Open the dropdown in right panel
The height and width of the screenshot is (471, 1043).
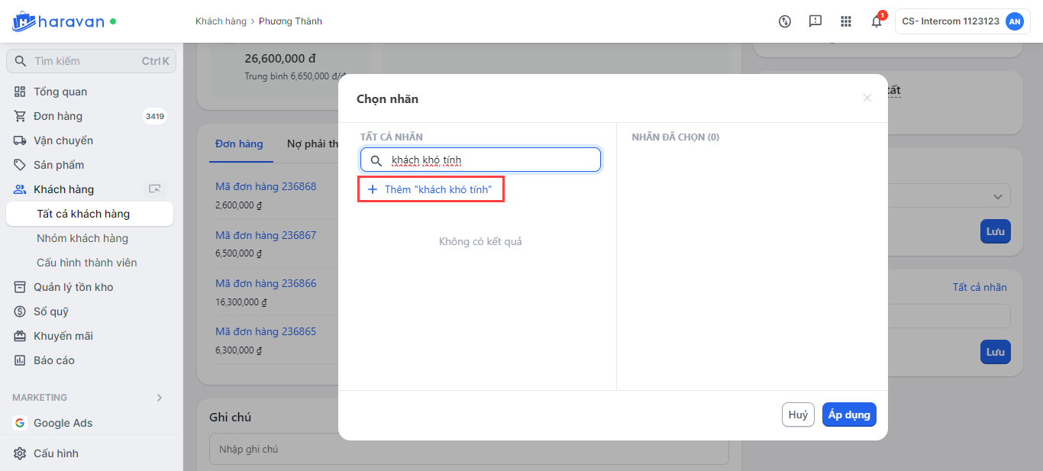(x=997, y=196)
